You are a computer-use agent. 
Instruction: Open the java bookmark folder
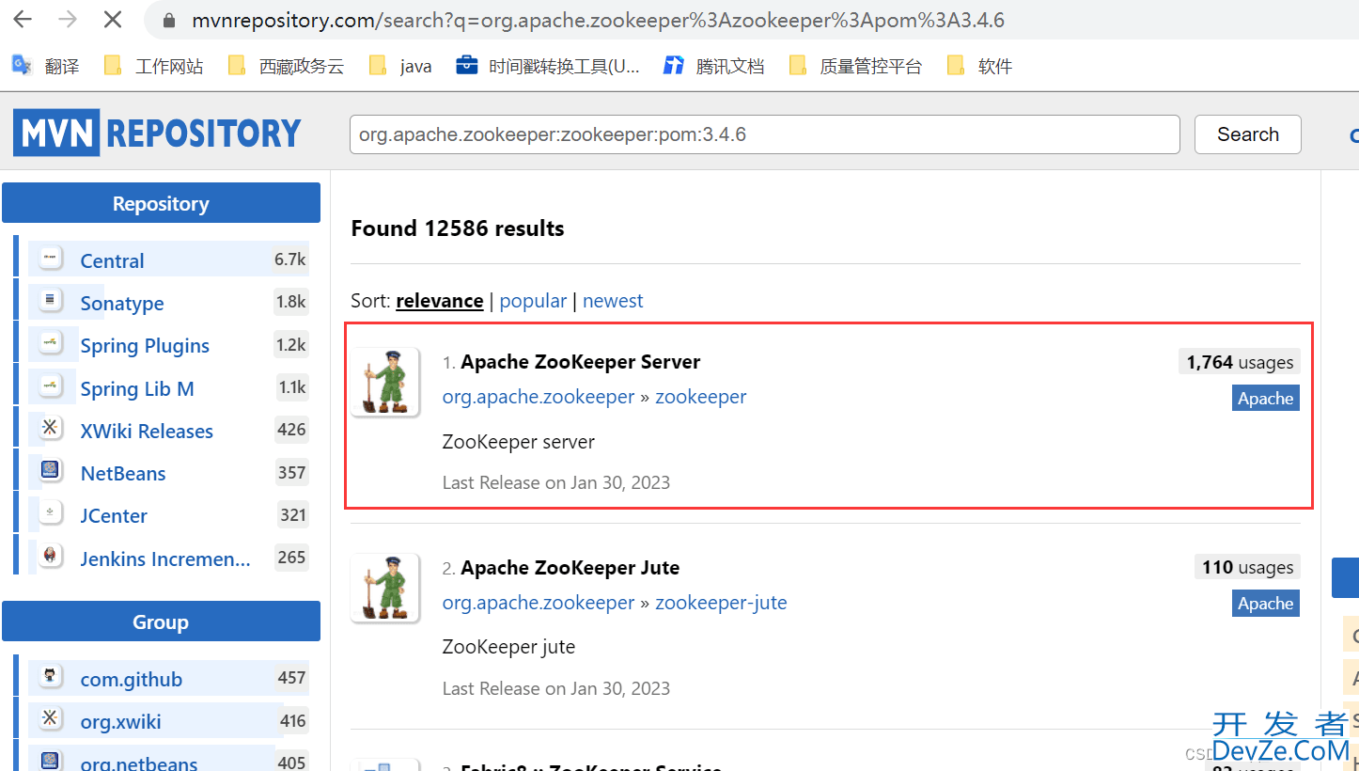coord(400,66)
